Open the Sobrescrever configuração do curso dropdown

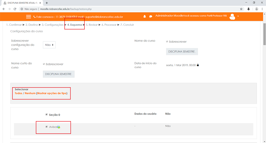click(x=49, y=45)
